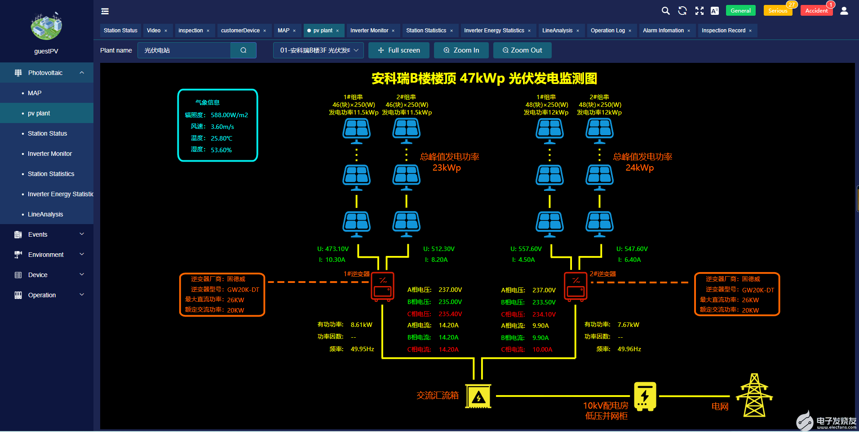This screenshot has width=859, height=432.
Task: Switch to Inspection Record tab
Action: pos(723,31)
